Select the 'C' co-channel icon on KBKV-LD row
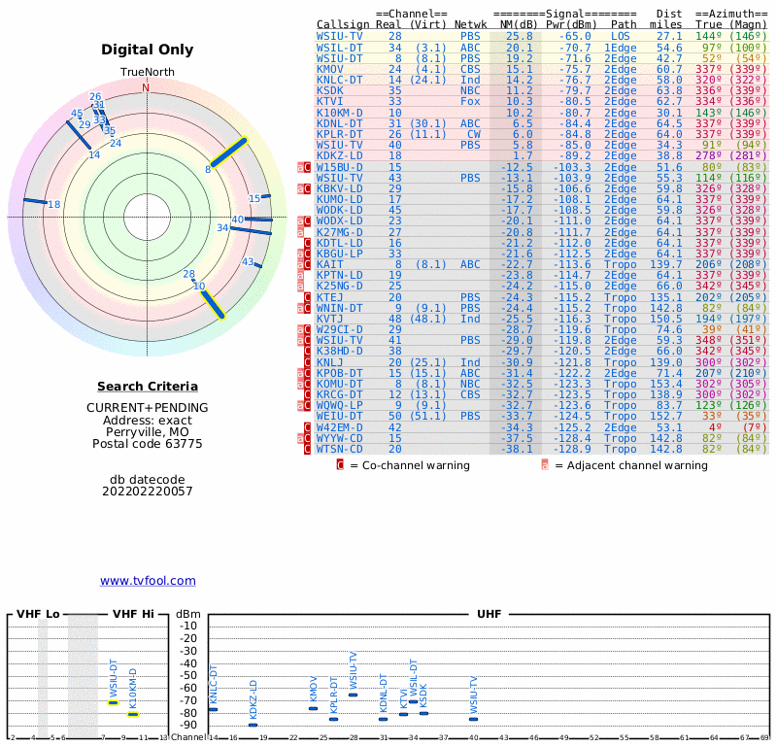 click(x=307, y=188)
